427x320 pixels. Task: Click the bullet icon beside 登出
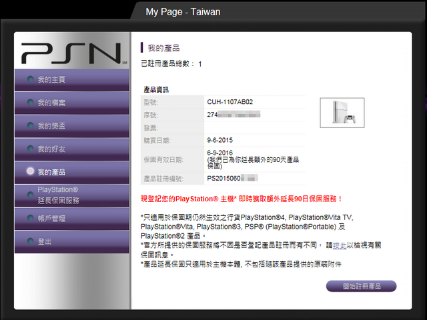(30, 241)
